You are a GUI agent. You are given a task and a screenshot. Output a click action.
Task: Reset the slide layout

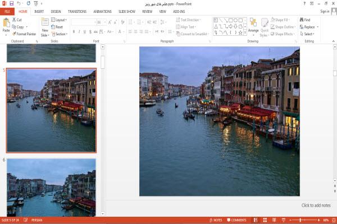[x=57, y=27]
